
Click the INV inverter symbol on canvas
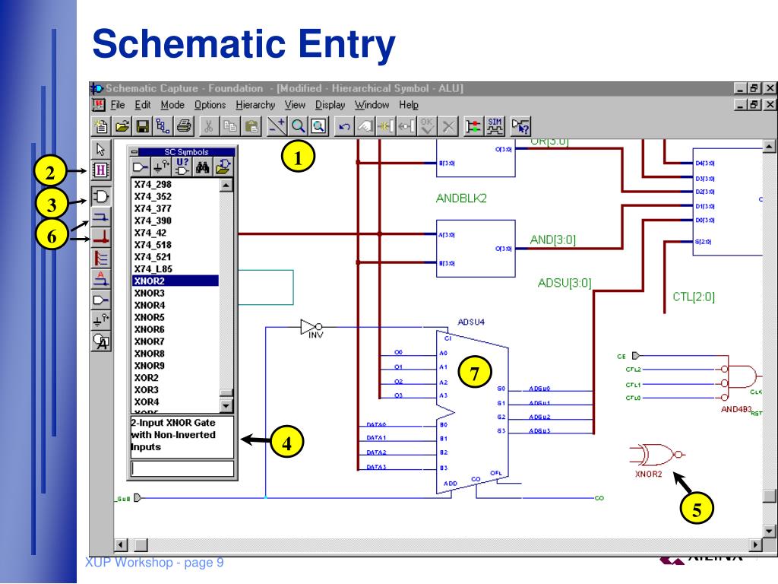click(312, 328)
